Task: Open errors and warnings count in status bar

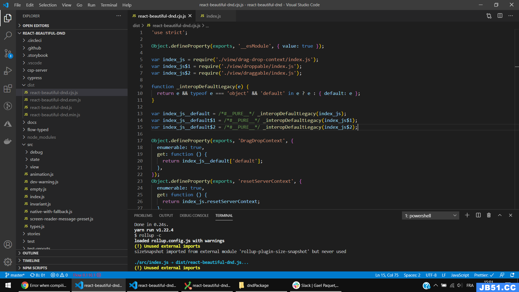Action: 59,275
